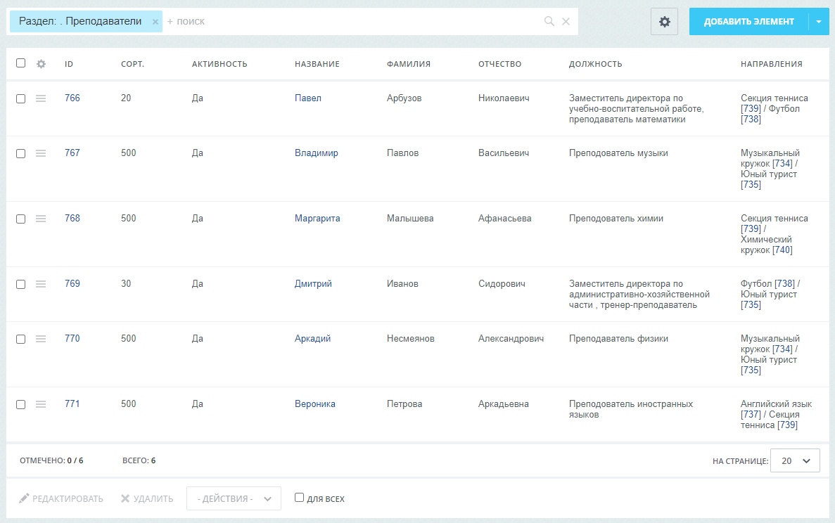The image size is (835, 523).
Task: Click sort value 30 in Дмитрий row
Action: click(x=126, y=283)
